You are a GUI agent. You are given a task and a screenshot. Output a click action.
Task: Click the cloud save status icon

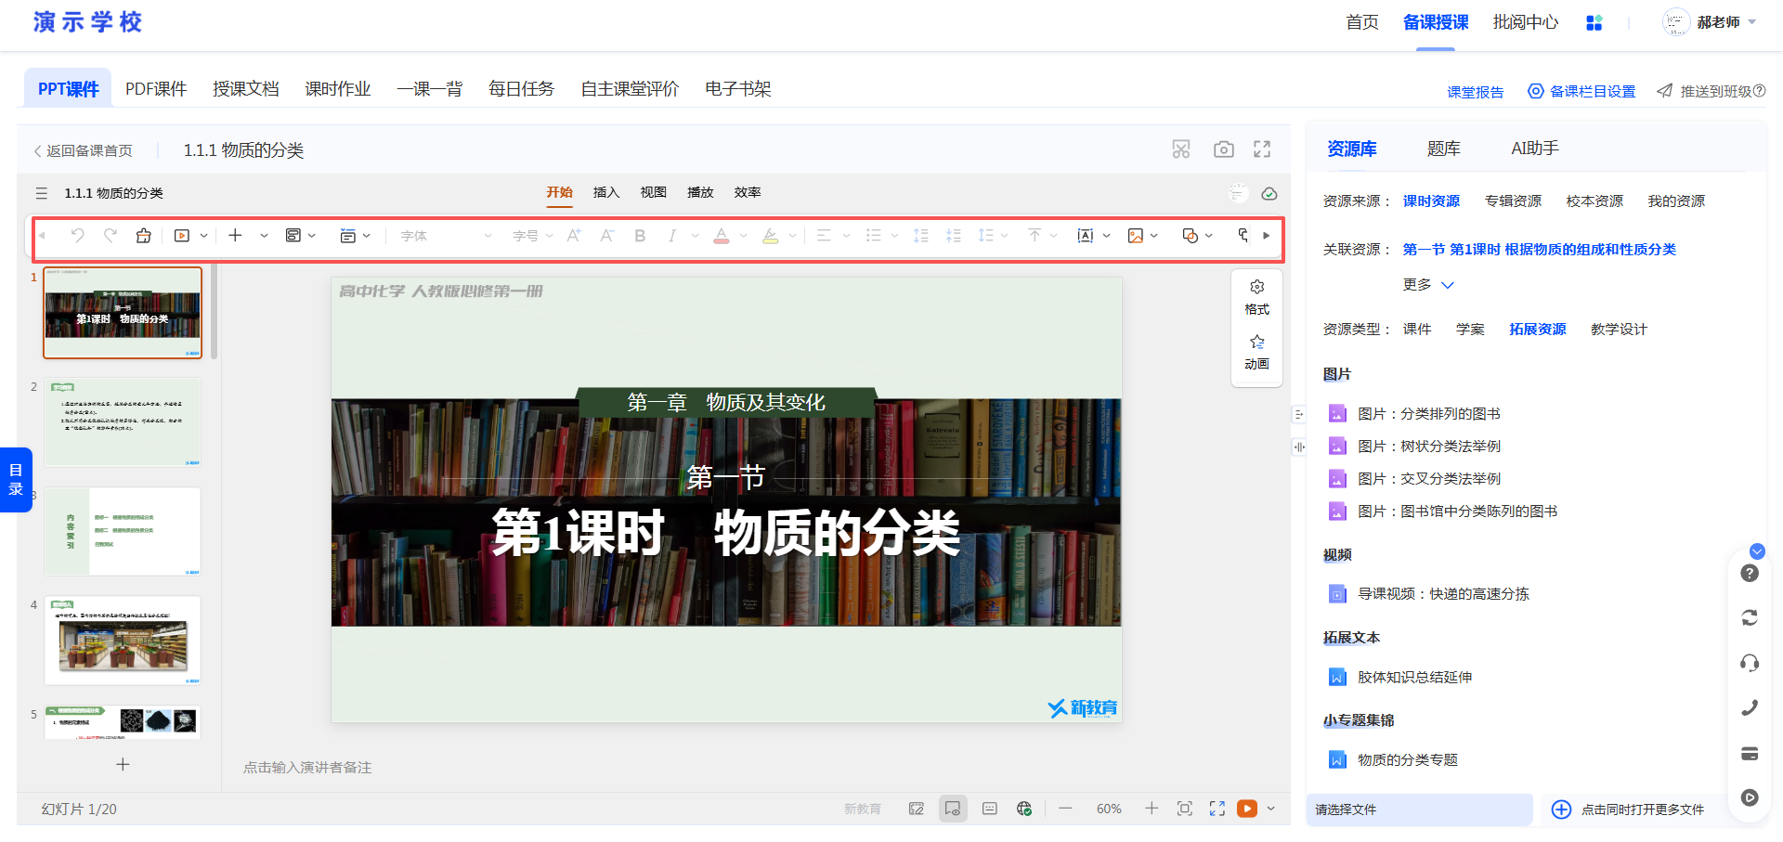point(1269,193)
